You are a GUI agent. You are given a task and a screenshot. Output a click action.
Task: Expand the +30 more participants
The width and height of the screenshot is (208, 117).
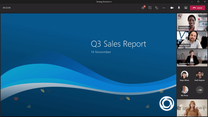pos(200,90)
